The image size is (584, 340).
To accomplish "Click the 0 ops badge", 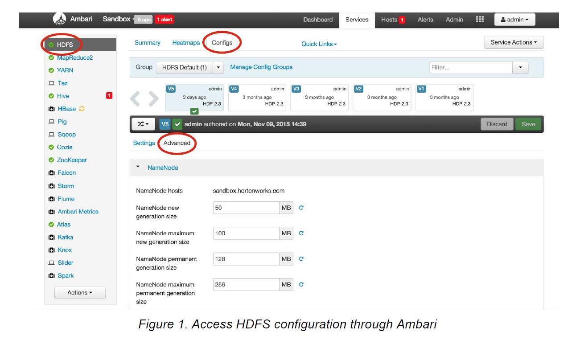I will coord(144,20).
